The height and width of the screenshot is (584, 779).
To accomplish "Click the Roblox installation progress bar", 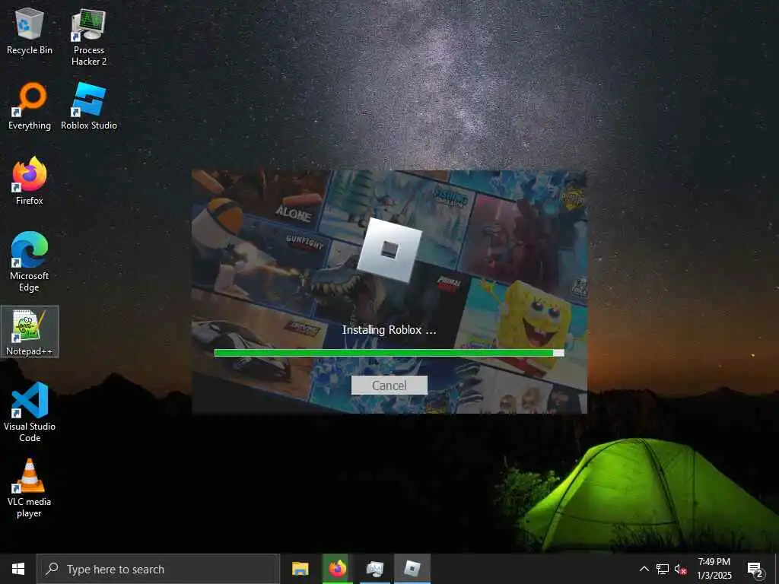I will pos(389,353).
